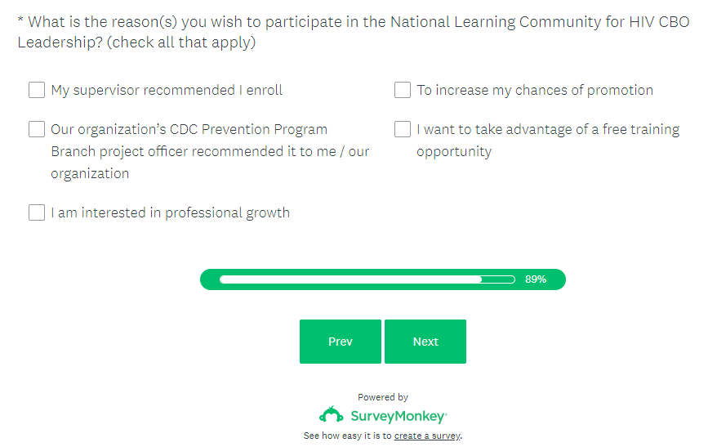Go back with the Prev button
This screenshot has height=447, width=708.
(x=340, y=342)
